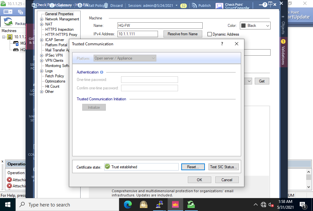Open the help question mark in SmartConsole toolbar

[x=265, y=5]
